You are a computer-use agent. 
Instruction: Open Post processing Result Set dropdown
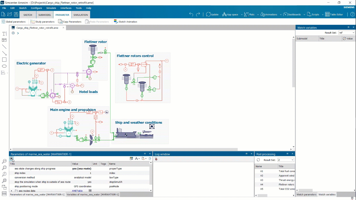pos(286,160)
